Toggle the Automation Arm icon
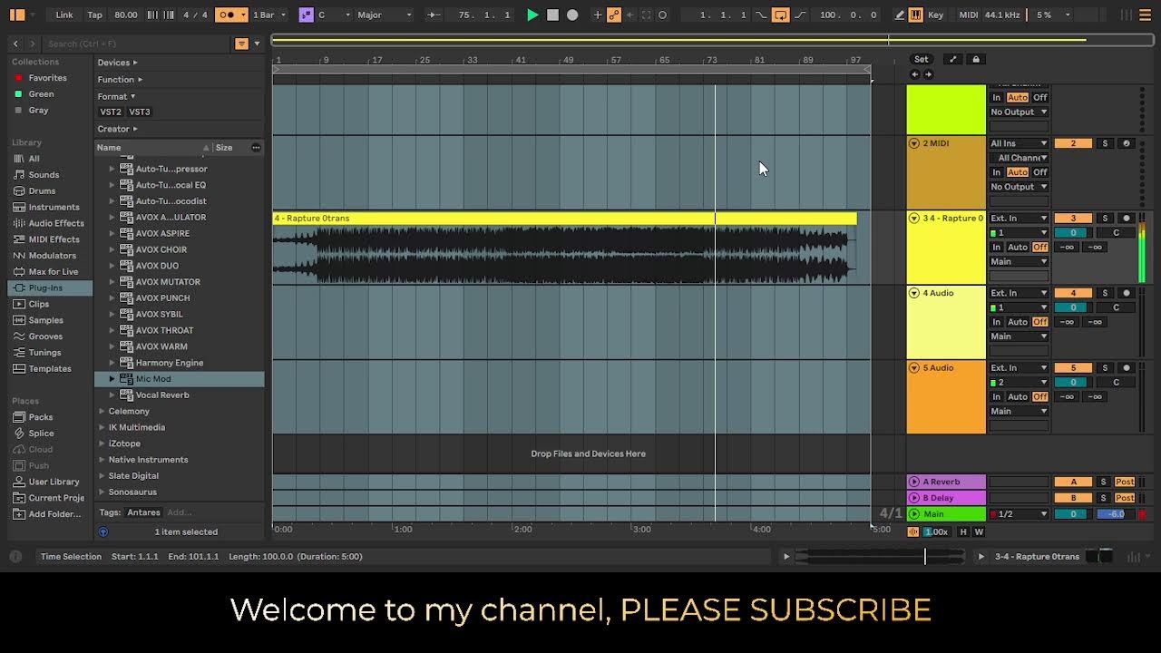The width and height of the screenshot is (1161, 653). (614, 15)
